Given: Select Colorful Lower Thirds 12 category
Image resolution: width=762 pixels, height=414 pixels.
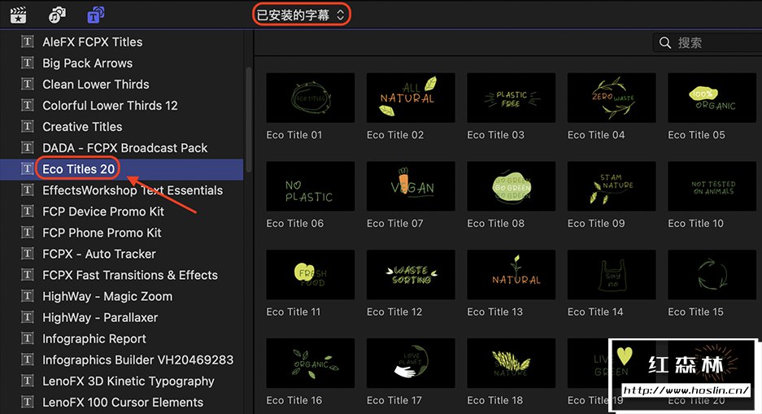Looking at the screenshot, I should 121,106.
